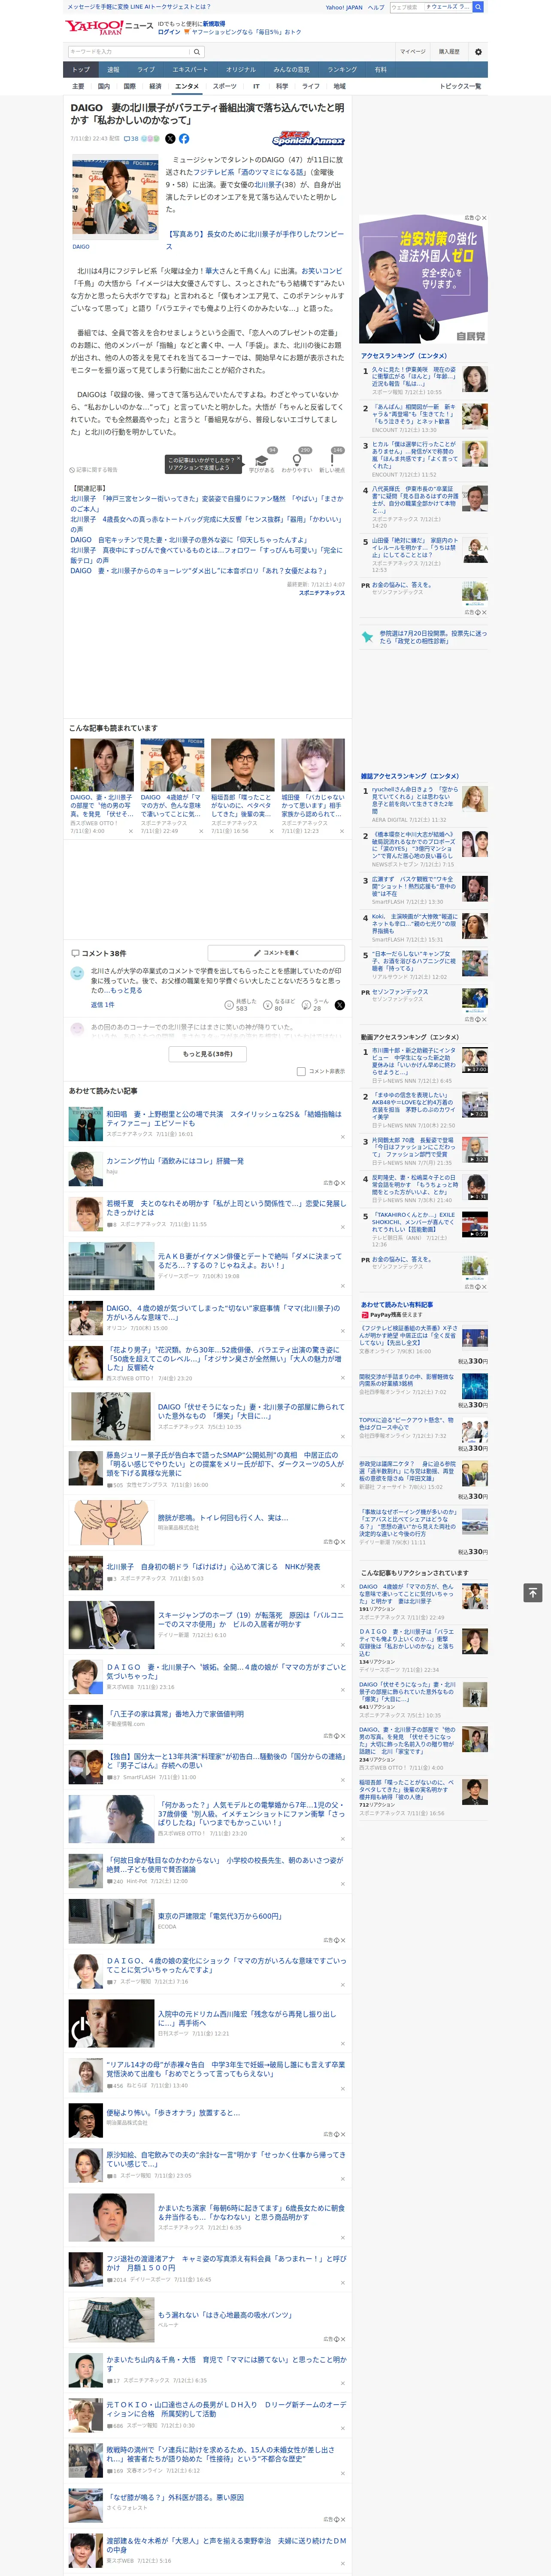Click the ヘルプ link at top

(x=376, y=7)
